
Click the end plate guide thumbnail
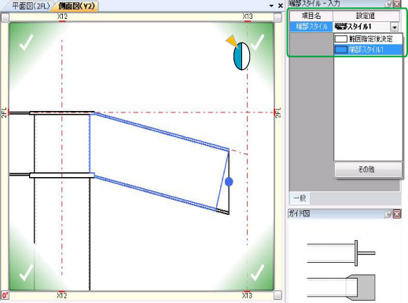[x=341, y=253]
